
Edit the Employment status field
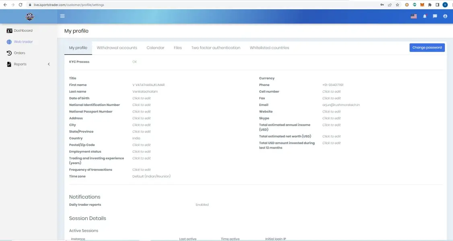142,152
